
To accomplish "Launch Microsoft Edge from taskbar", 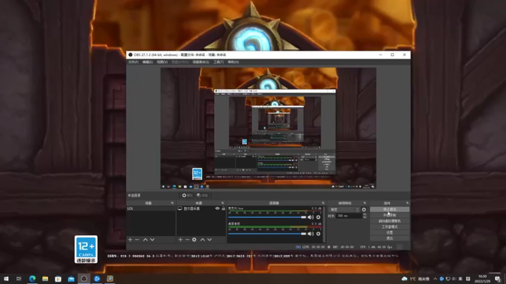I will point(32,278).
